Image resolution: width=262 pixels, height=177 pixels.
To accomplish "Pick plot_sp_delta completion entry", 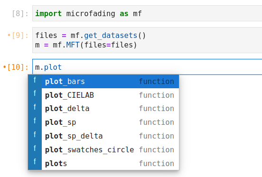I will [x=103, y=136].
